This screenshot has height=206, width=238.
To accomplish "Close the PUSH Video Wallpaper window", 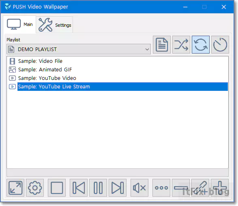I will (224, 7).
